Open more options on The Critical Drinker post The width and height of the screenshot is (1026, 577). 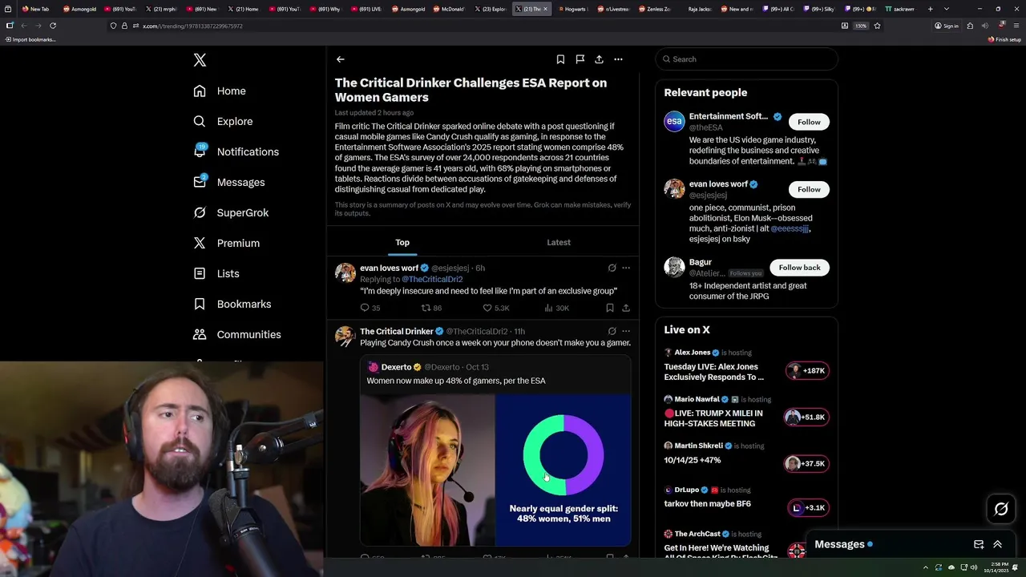pyautogui.click(x=626, y=331)
